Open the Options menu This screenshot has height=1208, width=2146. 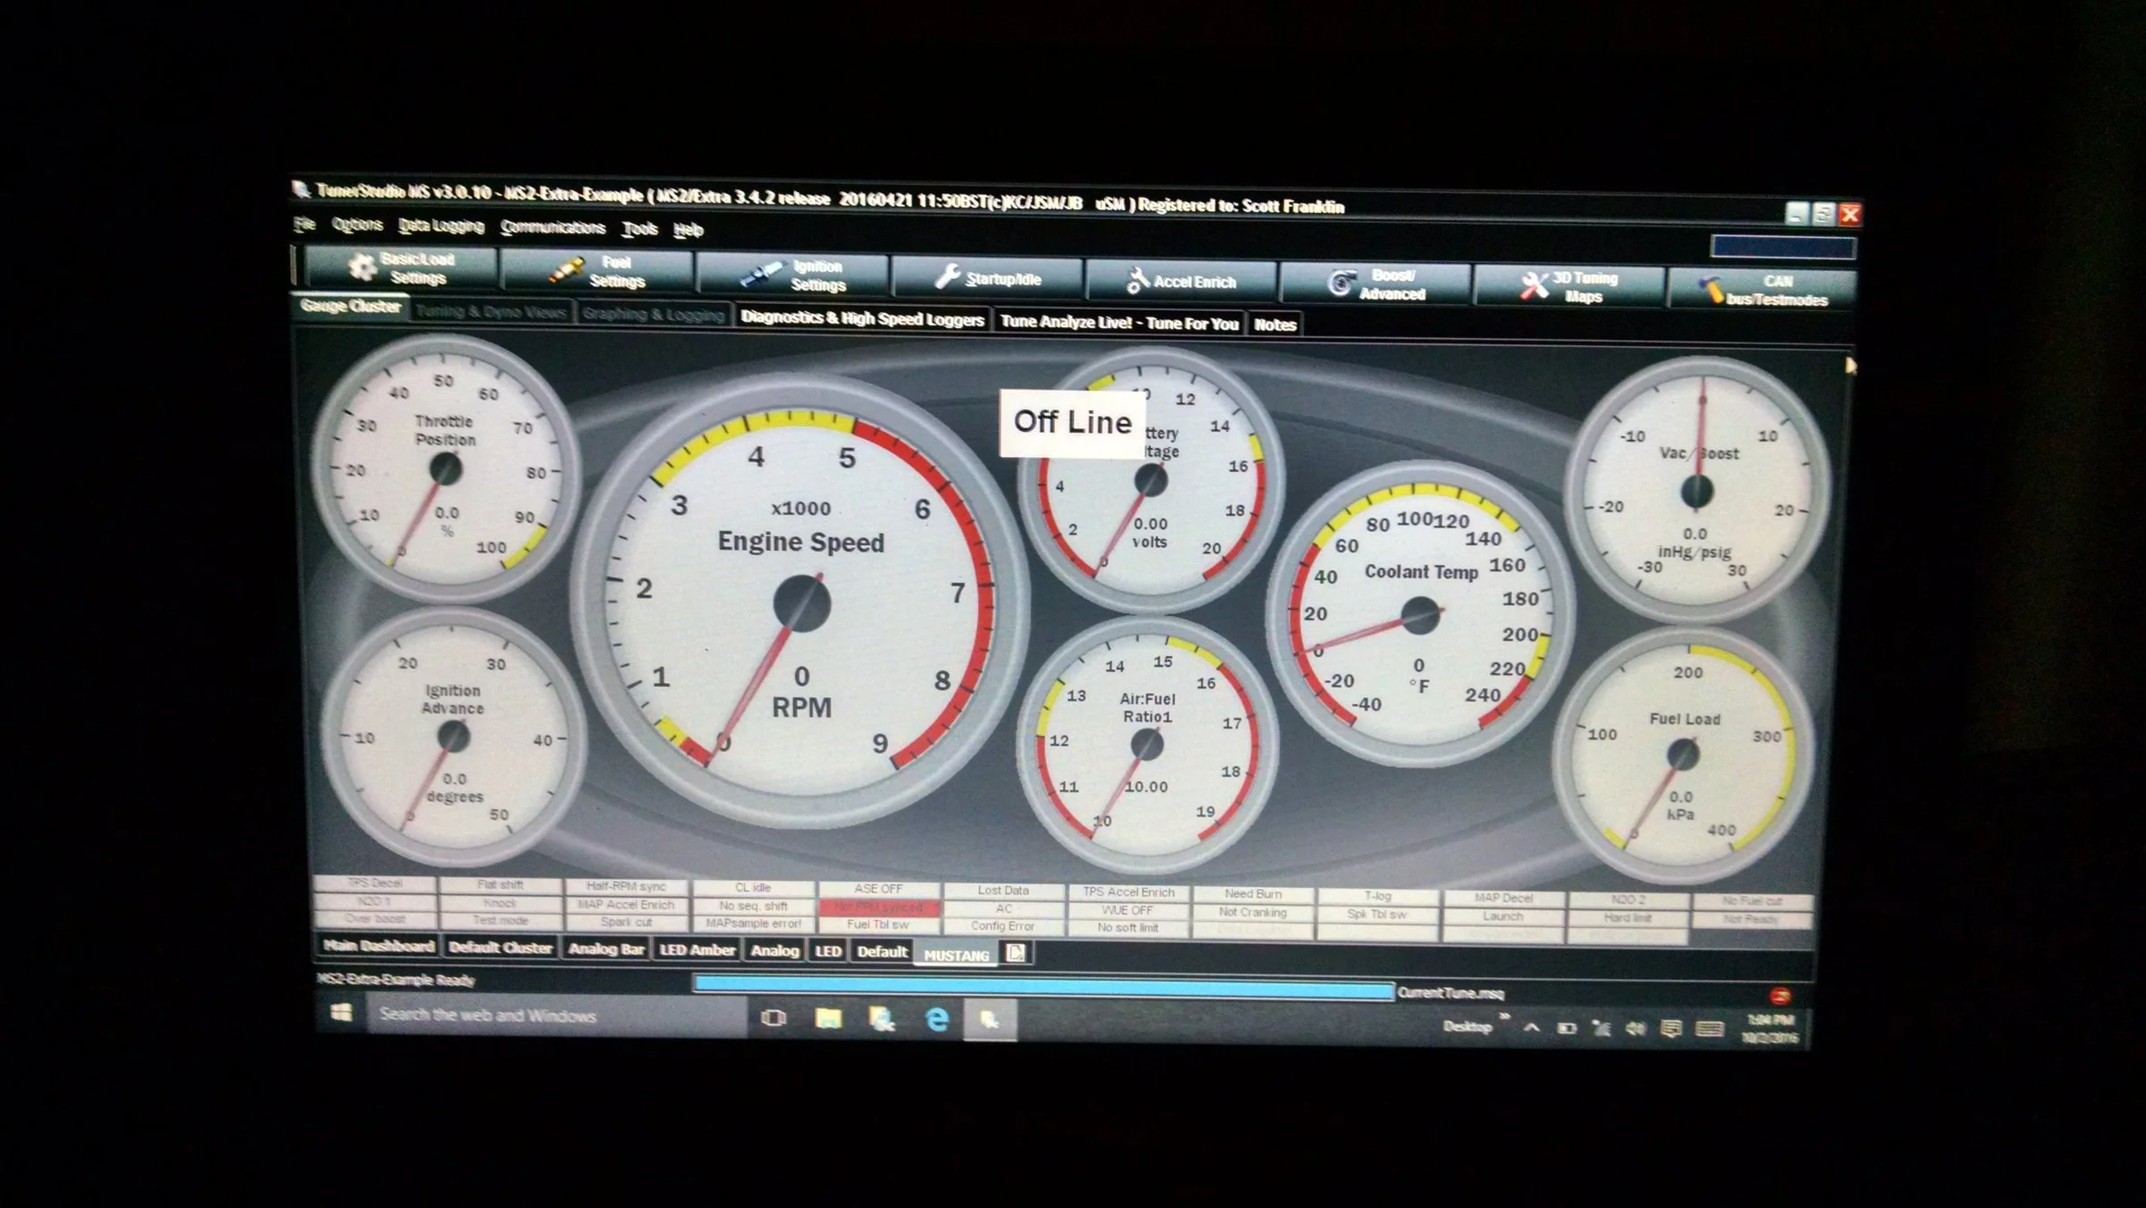(x=357, y=224)
